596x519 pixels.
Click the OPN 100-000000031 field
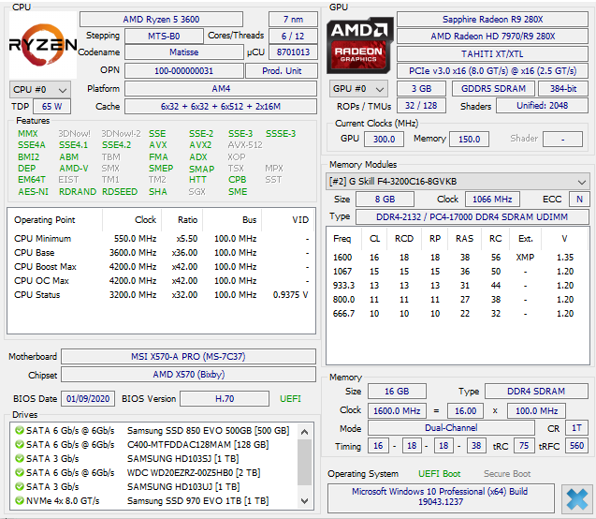click(184, 71)
